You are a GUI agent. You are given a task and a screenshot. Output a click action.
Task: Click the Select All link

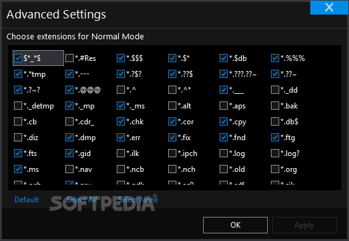tap(82, 200)
